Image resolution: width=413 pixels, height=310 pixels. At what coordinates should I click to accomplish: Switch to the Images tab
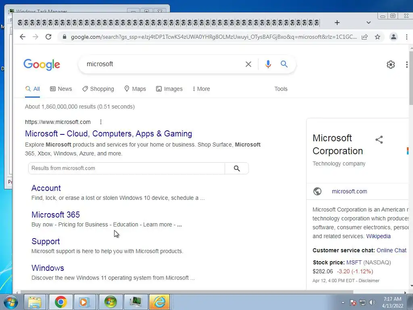tap(169, 89)
